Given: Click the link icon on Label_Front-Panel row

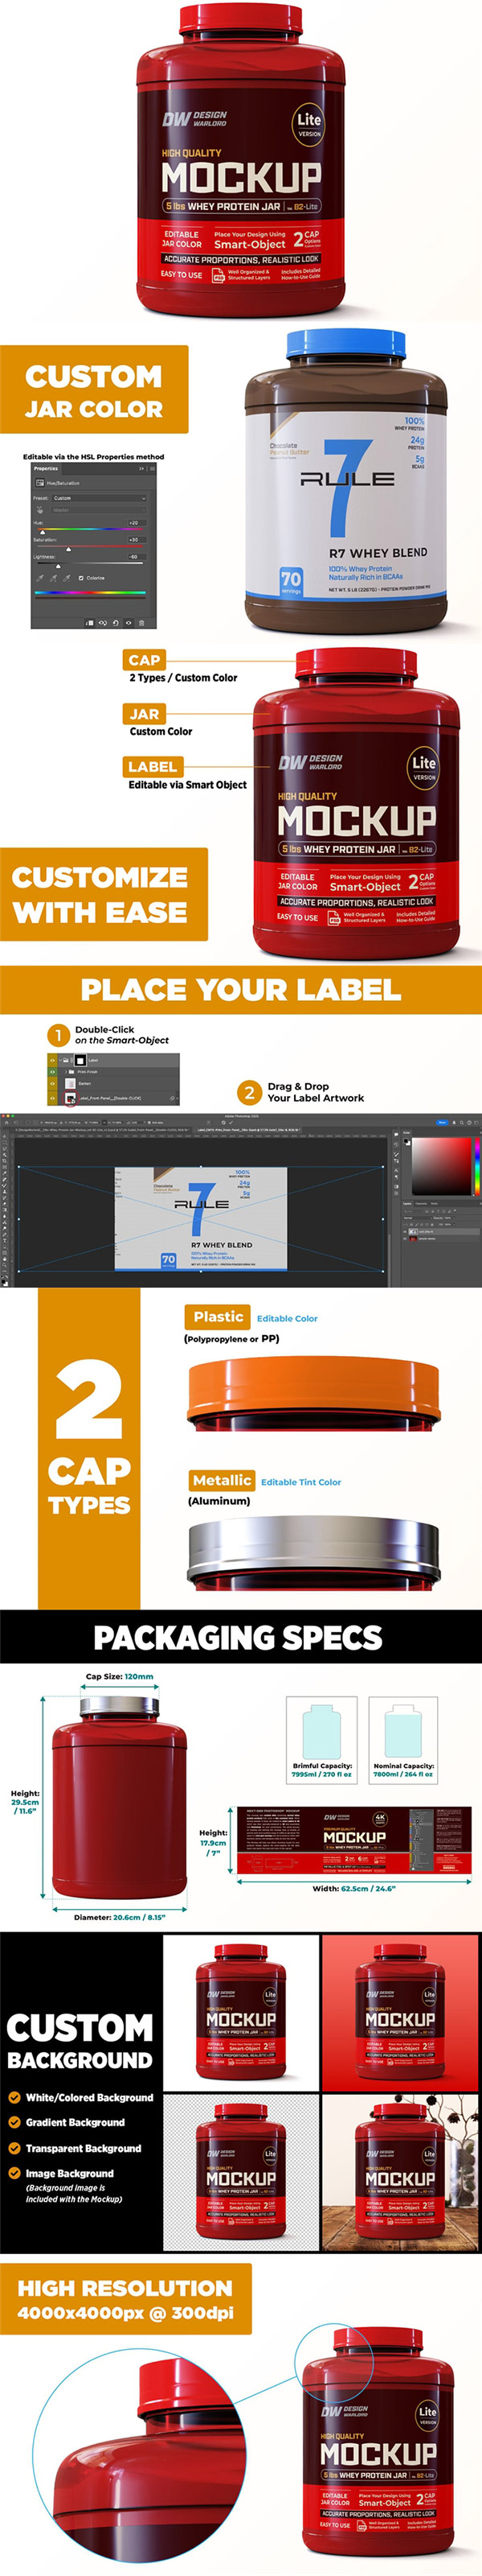Looking at the screenshot, I should coord(173,1098).
